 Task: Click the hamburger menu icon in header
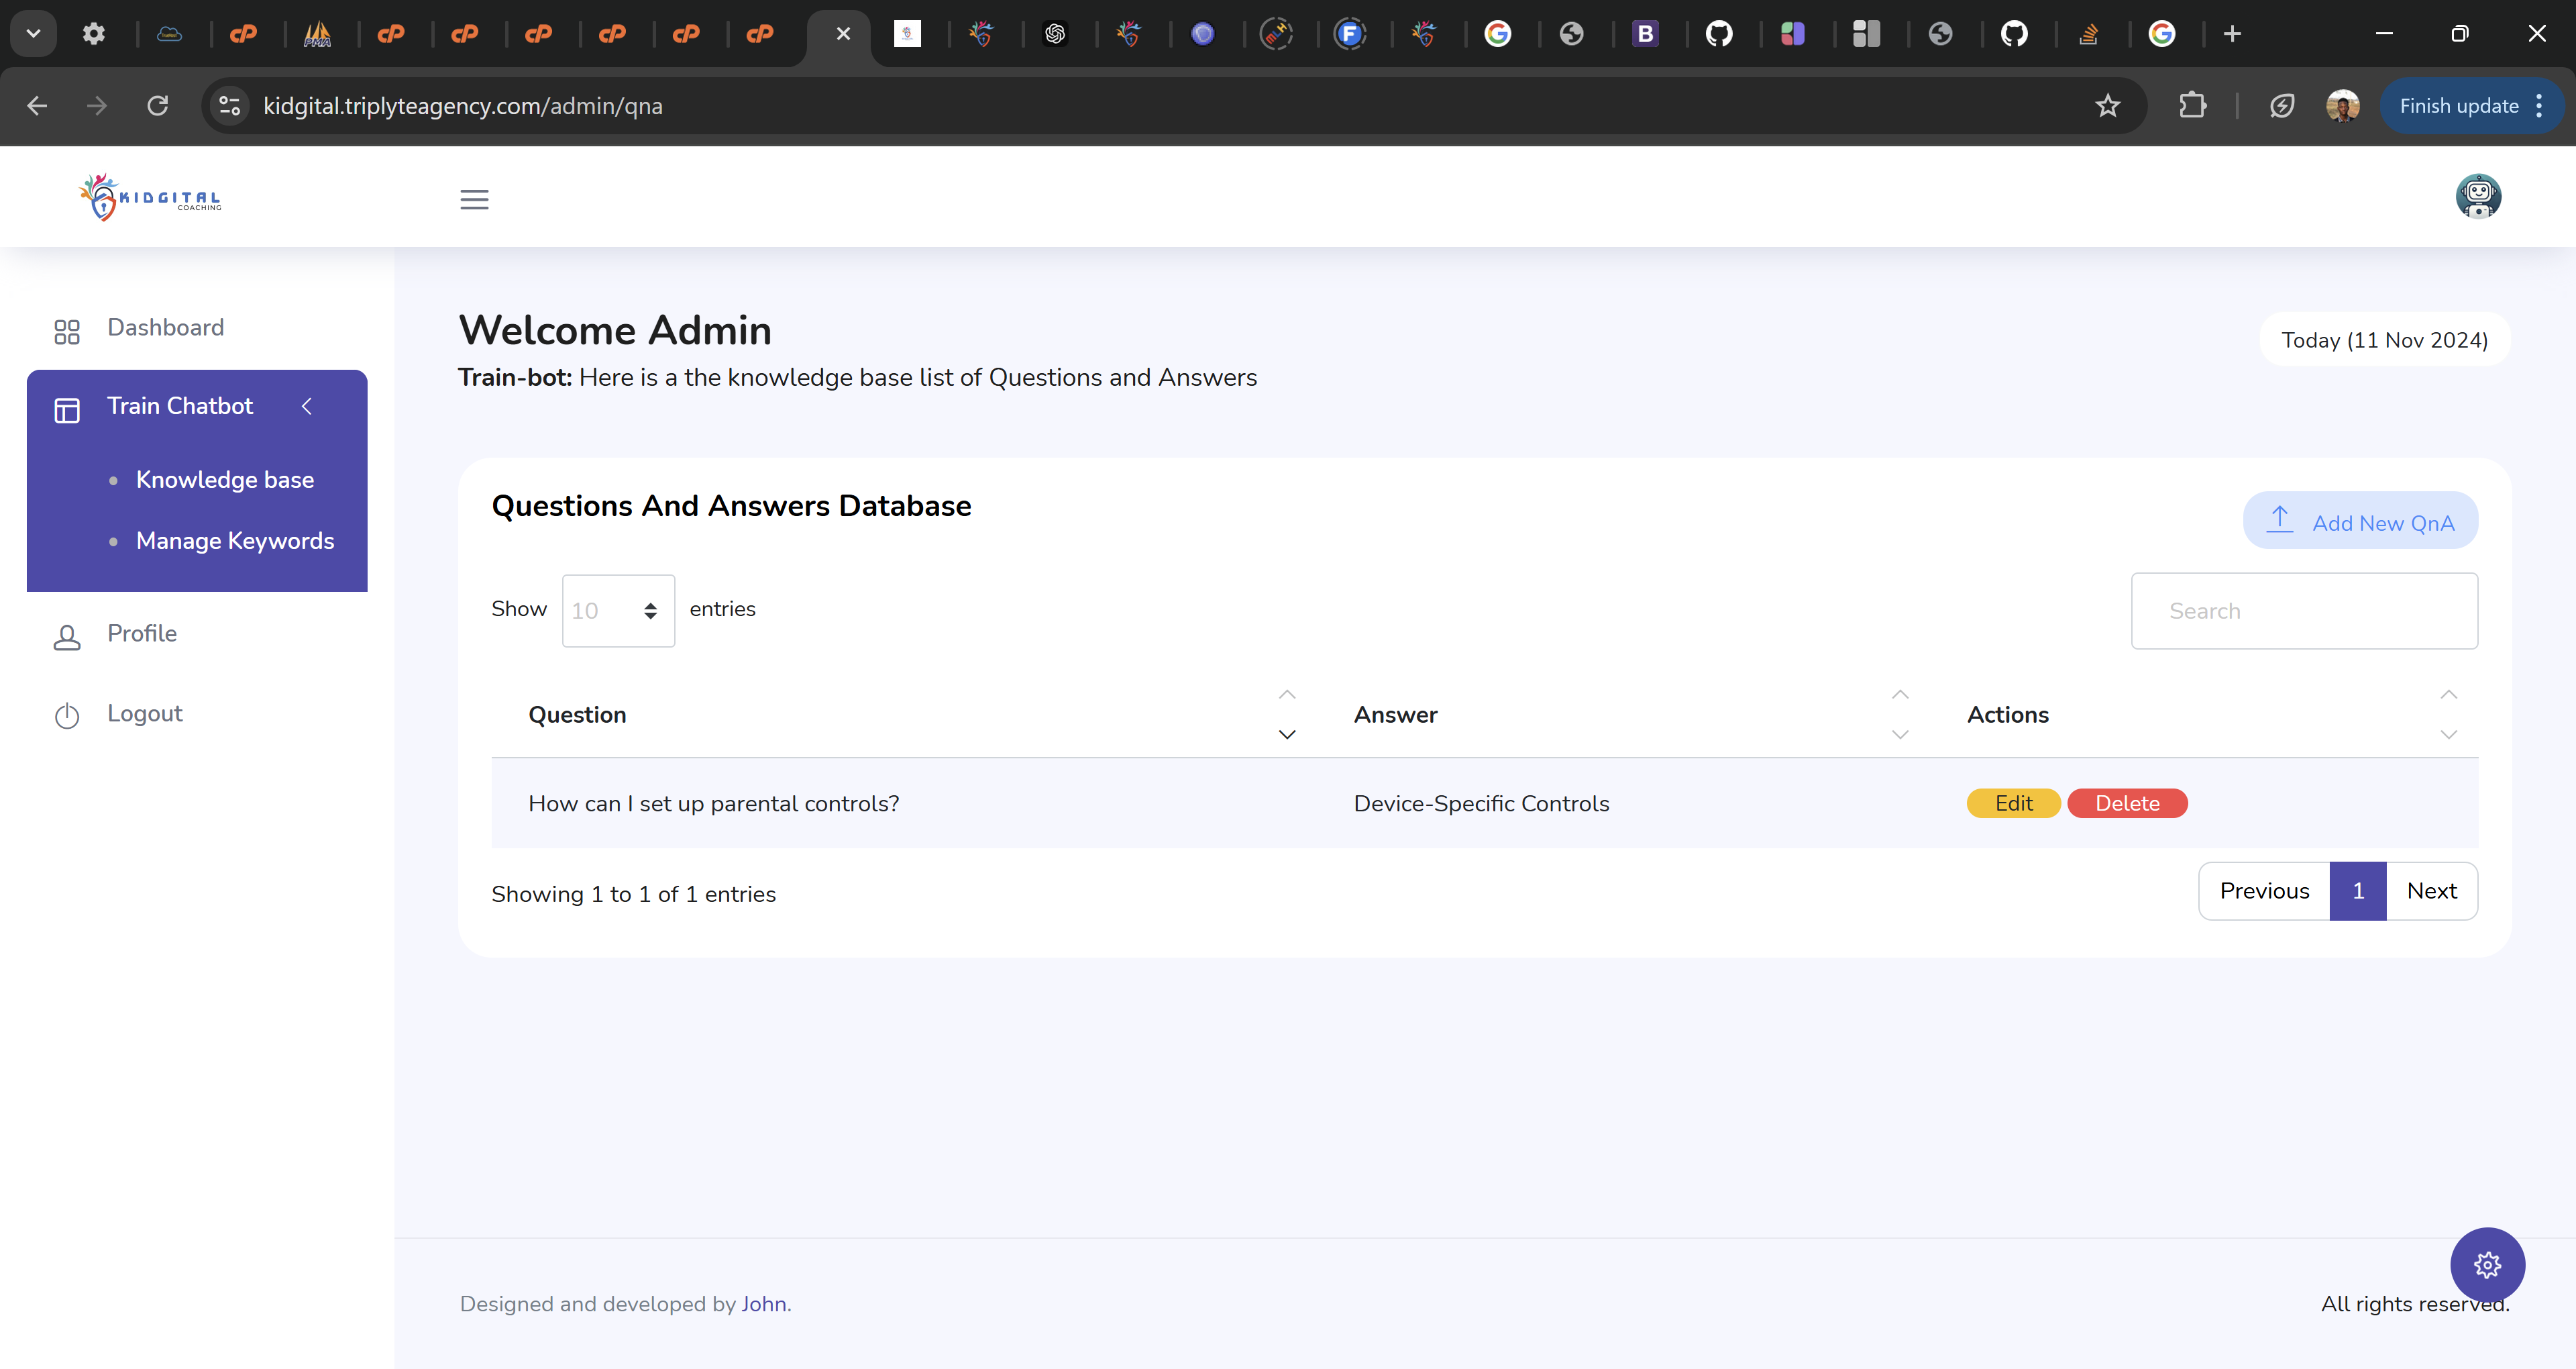coord(474,199)
